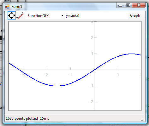149x126 pixels.
Task: Click the x-axis label -1
Action: click(x=70, y=75)
